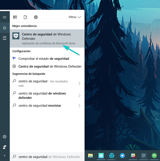This screenshot has height=161, width=160.
Task: Open the gray circular app in taskbar
Action: click(x=144, y=156)
